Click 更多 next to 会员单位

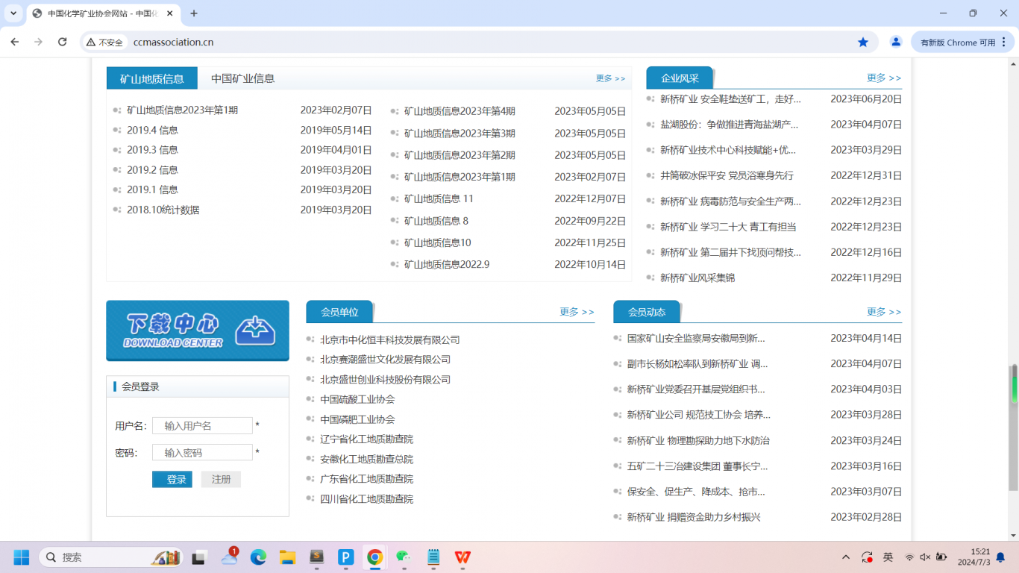coord(577,312)
